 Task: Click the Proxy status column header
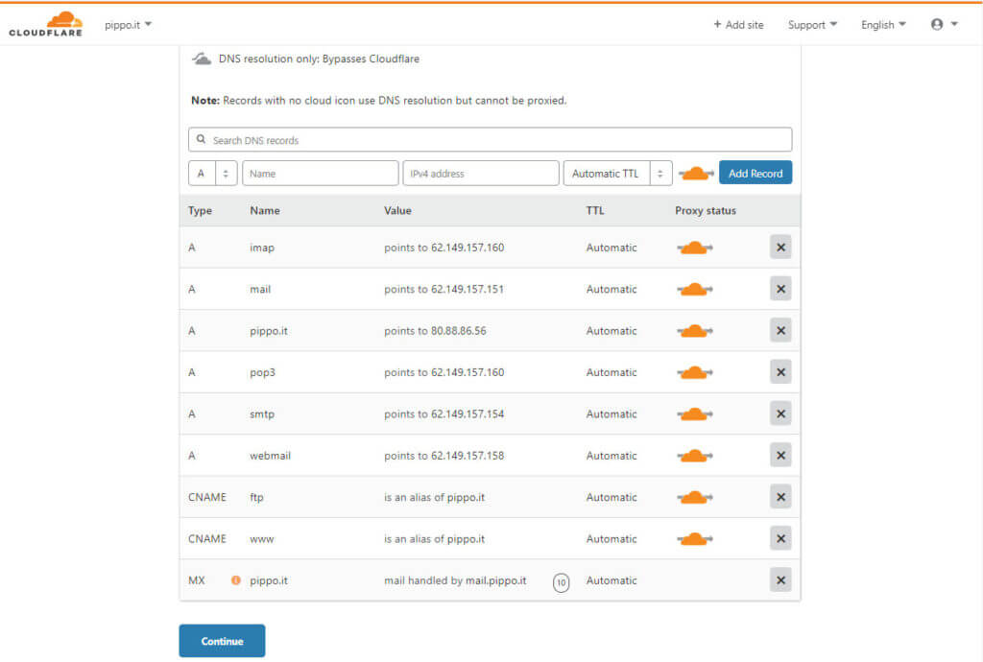pyautogui.click(x=706, y=211)
